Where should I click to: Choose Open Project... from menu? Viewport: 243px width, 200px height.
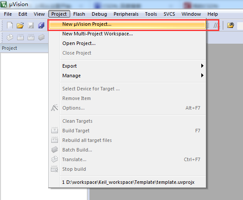point(127,43)
